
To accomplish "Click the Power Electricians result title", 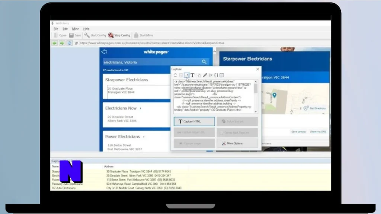I will point(122,137).
